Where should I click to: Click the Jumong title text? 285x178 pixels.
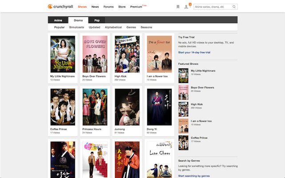[x=120, y=129]
